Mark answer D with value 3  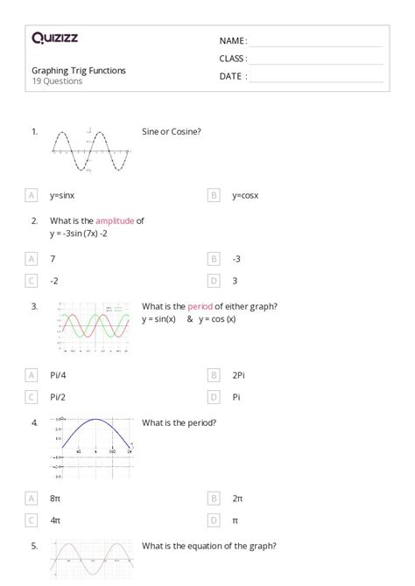214,281
